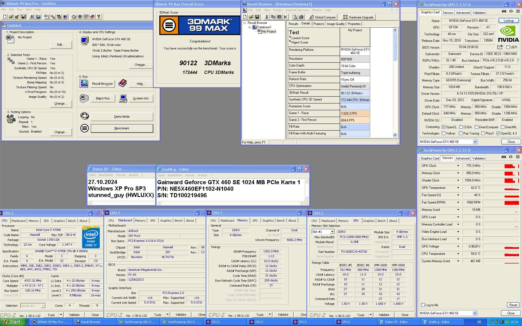This screenshot has width=522, height=326.
Task: Toggle the UEFI checkbox in GPU-Z
Action: (x=508, y=47)
